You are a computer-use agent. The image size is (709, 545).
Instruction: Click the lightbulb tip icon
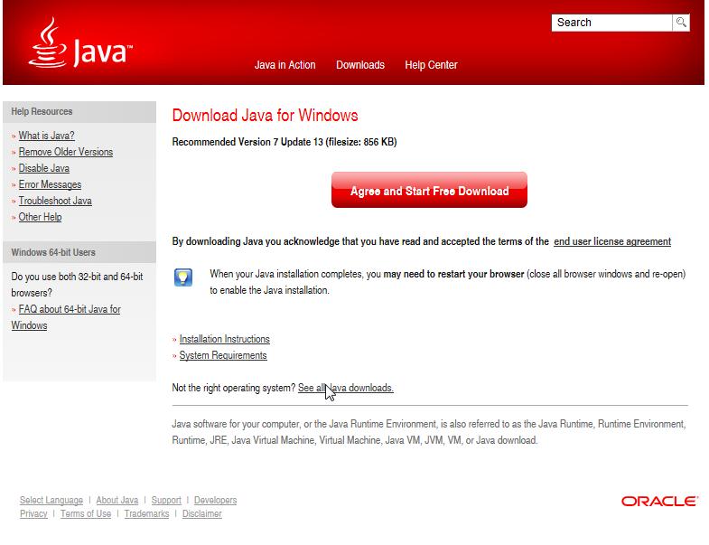tap(183, 277)
